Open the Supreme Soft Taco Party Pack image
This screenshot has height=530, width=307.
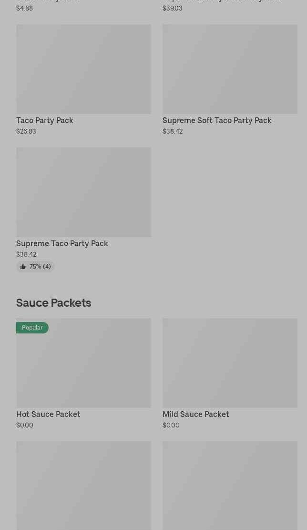tap(230, 69)
